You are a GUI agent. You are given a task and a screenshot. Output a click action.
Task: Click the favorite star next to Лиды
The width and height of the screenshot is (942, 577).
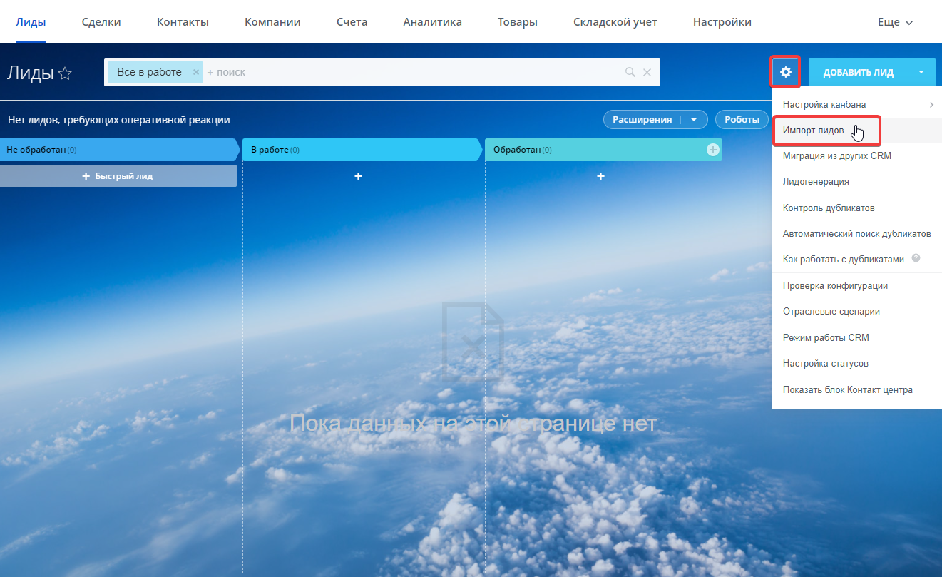click(65, 73)
